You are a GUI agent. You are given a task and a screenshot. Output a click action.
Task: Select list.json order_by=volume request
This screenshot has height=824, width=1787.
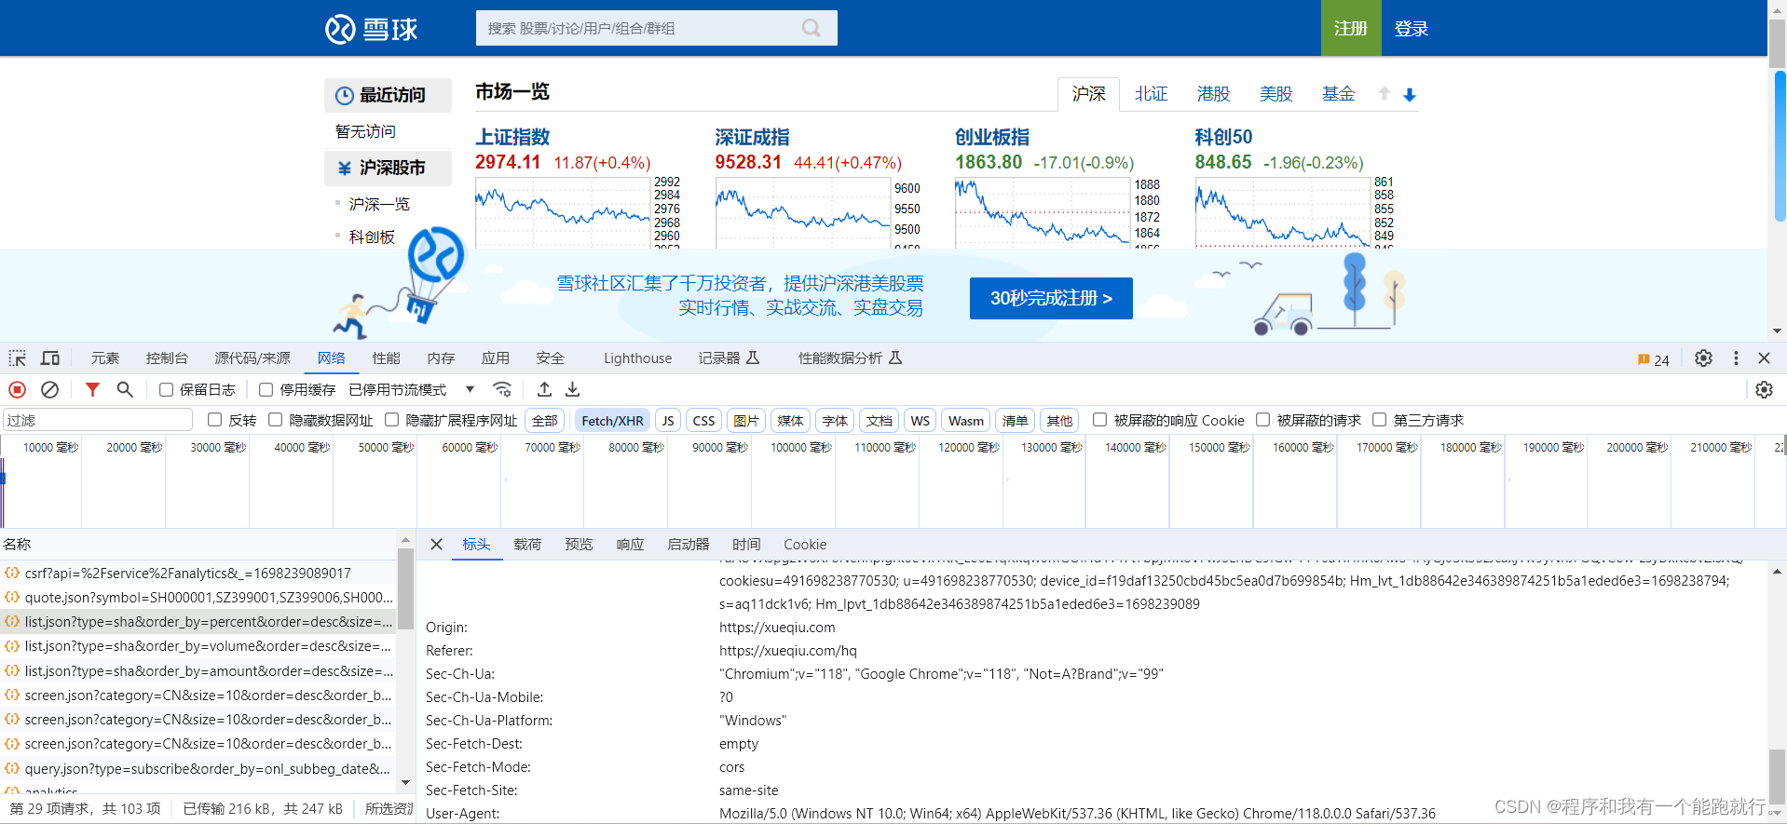[198, 645]
